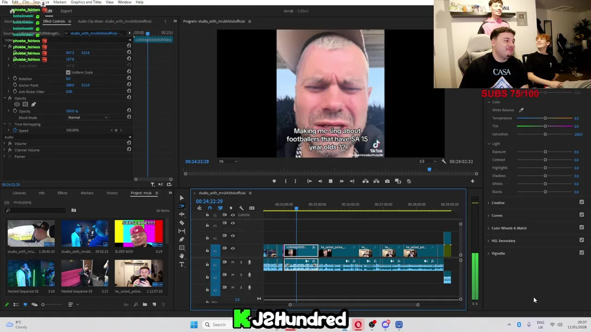Expand Rotation property
The width and height of the screenshot is (591, 332).
[x=8, y=79]
